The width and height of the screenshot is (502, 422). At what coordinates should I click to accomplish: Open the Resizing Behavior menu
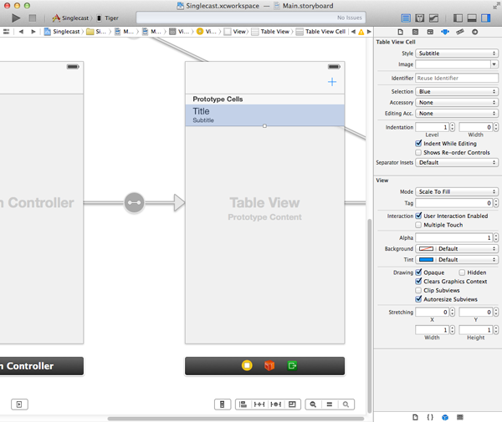(x=292, y=404)
